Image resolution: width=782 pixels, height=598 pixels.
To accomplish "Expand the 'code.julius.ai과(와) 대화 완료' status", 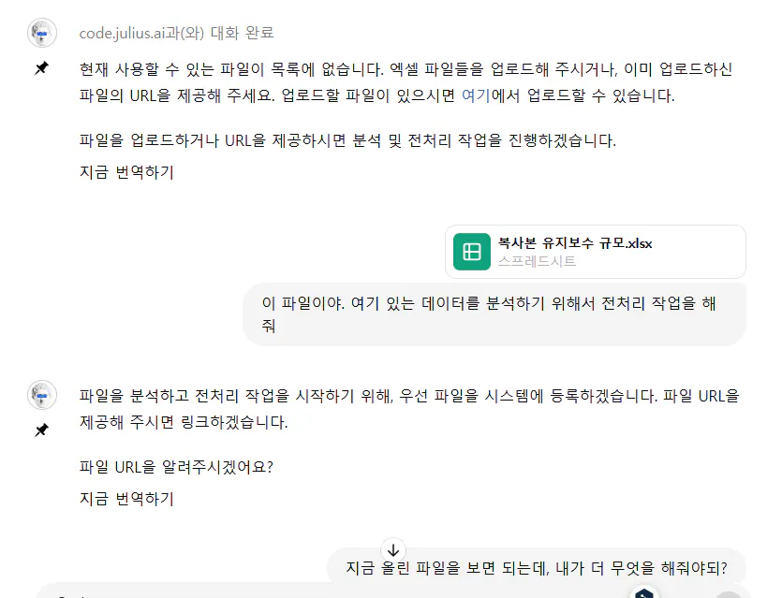I will click(x=176, y=33).
